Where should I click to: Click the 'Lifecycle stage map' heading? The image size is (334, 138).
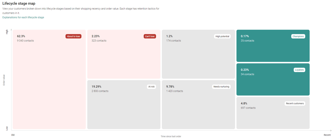(19, 4)
